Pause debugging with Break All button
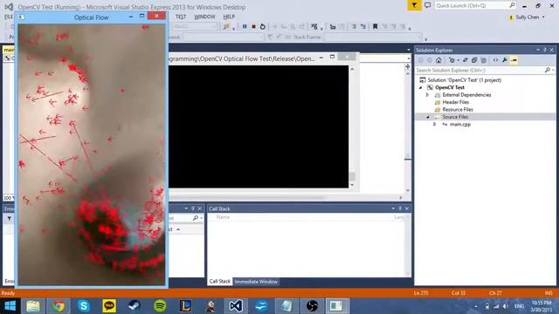Screen dimensions: 559x314 245,26
